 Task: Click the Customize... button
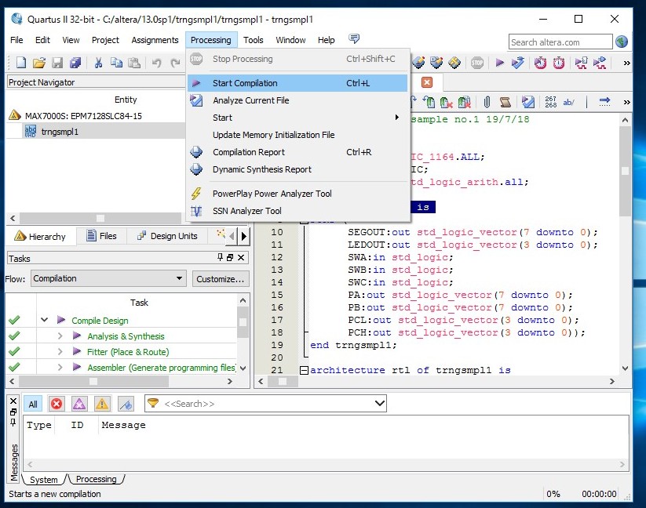(221, 279)
